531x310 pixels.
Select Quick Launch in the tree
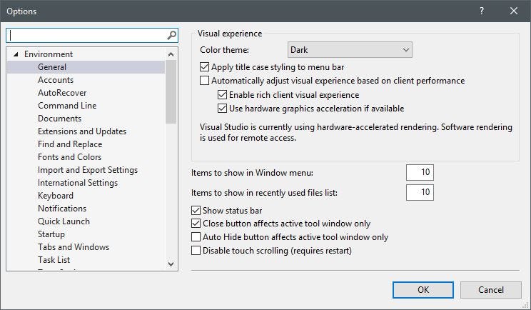coord(64,221)
